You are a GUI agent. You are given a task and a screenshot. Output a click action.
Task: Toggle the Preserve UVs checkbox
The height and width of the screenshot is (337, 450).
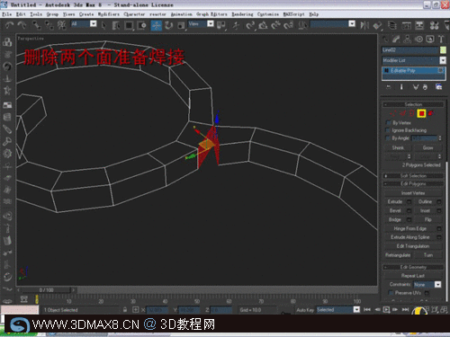click(391, 293)
